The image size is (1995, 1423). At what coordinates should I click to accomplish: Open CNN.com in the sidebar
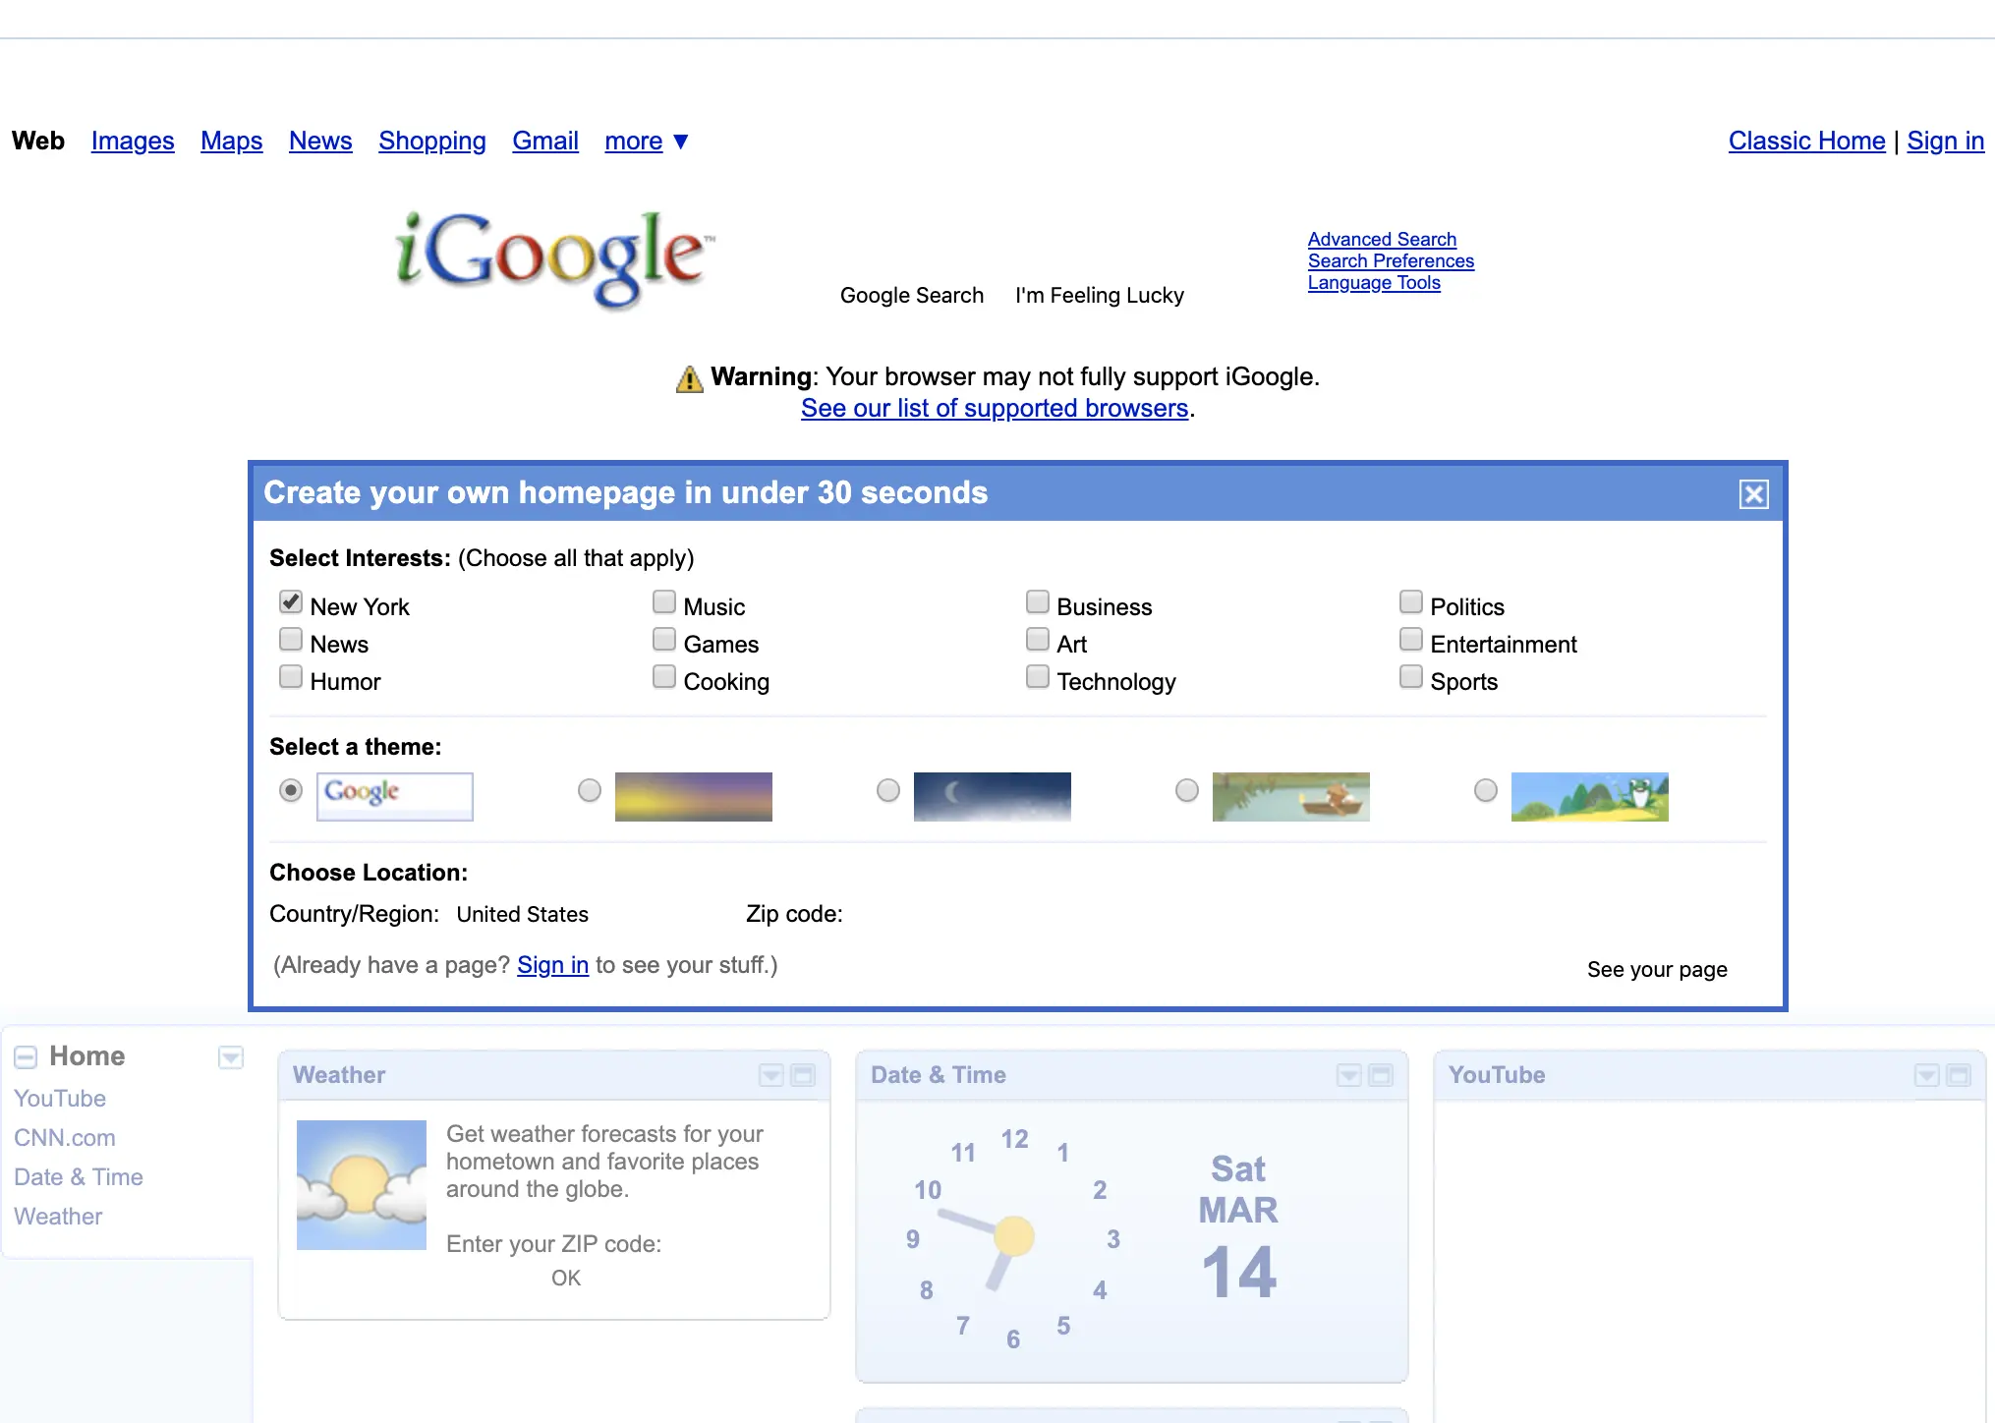point(65,1138)
